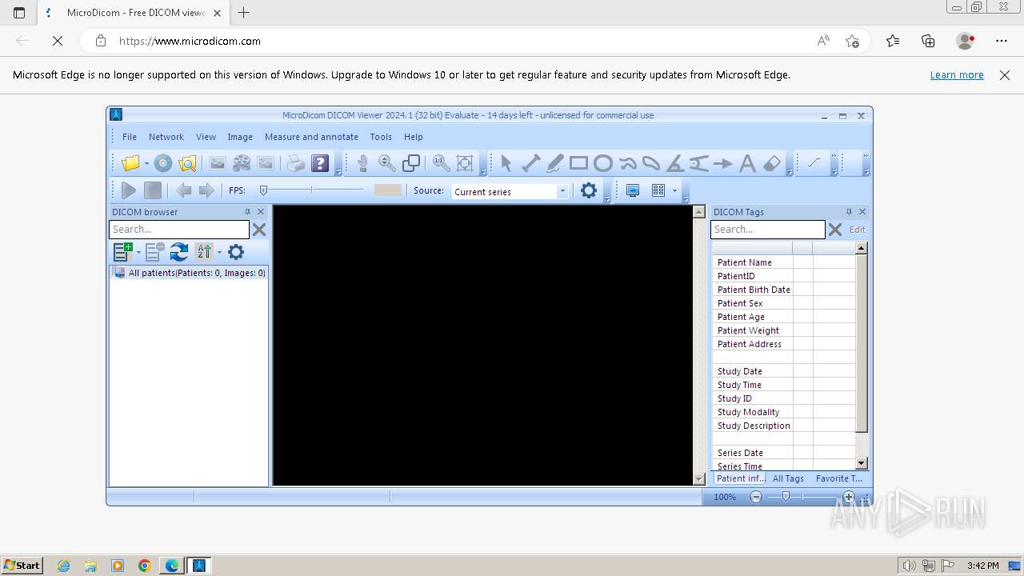Select the distance line measurement tool

[530, 163]
